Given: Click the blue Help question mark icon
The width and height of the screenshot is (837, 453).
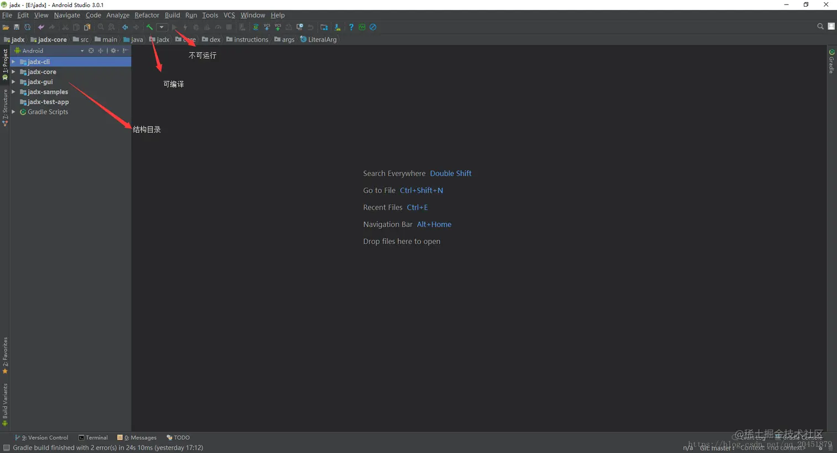Looking at the screenshot, I should pyautogui.click(x=351, y=27).
